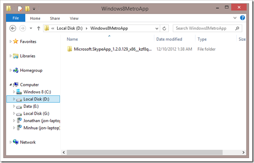Click the search magnifier icon
The width and height of the screenshot is (254, 163).
[x=237, y=28]
